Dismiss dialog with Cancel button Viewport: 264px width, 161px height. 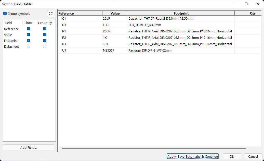[253, 156]
